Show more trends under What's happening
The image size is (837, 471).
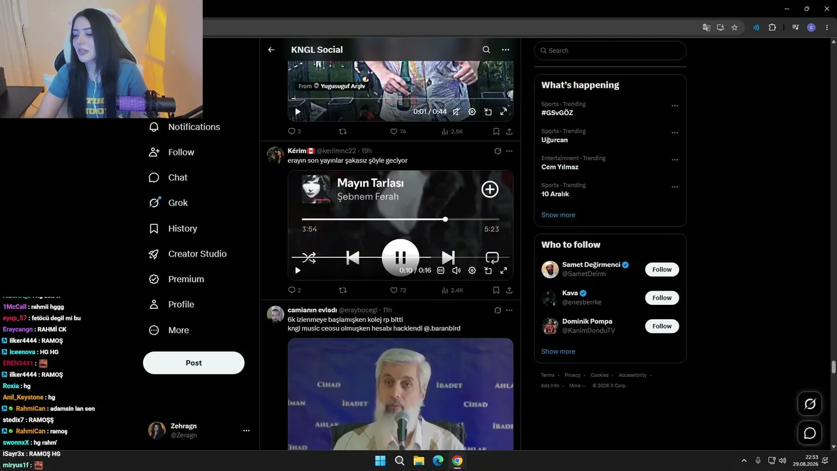tap(558, 215)
